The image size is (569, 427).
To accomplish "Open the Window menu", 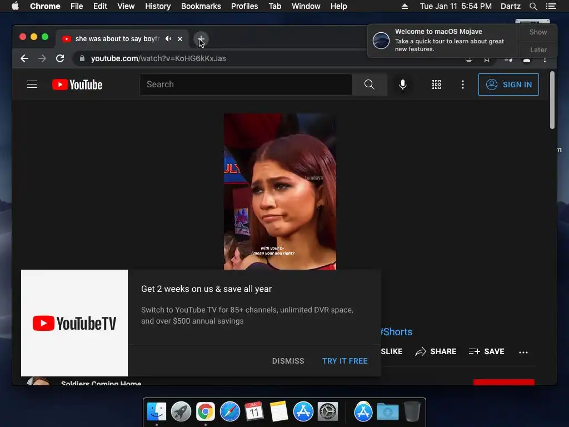I will click(306, 6).
